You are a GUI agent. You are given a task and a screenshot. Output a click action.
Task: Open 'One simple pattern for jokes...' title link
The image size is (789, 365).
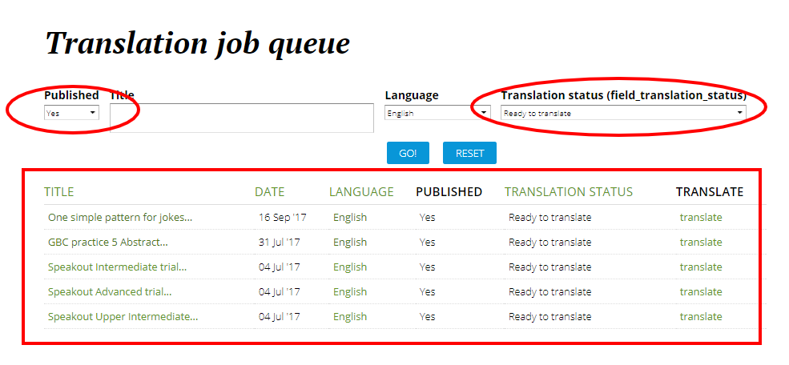pos(120,217)
